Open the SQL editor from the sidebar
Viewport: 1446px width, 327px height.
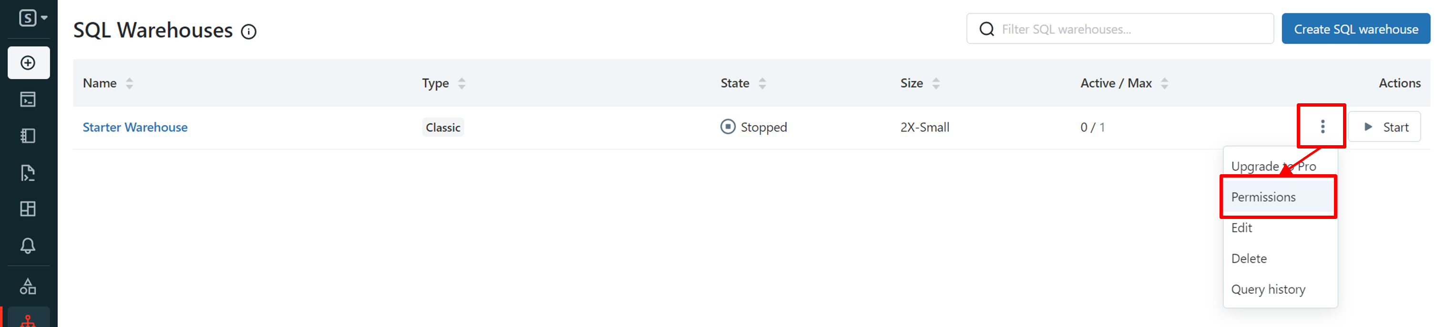(x=28, y=99)
